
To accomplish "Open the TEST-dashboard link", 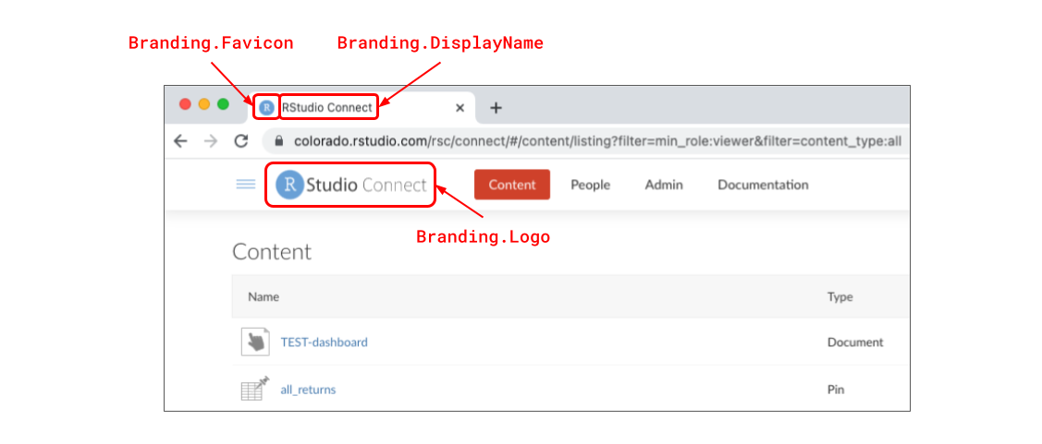I will [324, 342].
